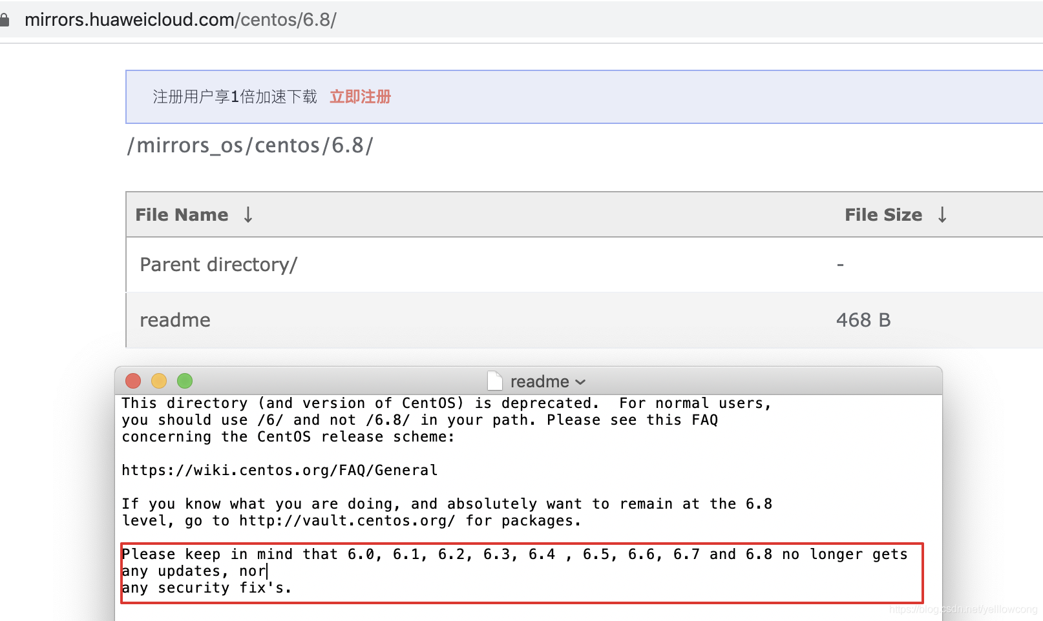Click the 'concerning the CentOS release scheme:' line

(x=288, y=437)
